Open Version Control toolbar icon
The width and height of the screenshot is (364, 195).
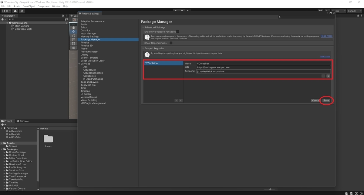22,11
